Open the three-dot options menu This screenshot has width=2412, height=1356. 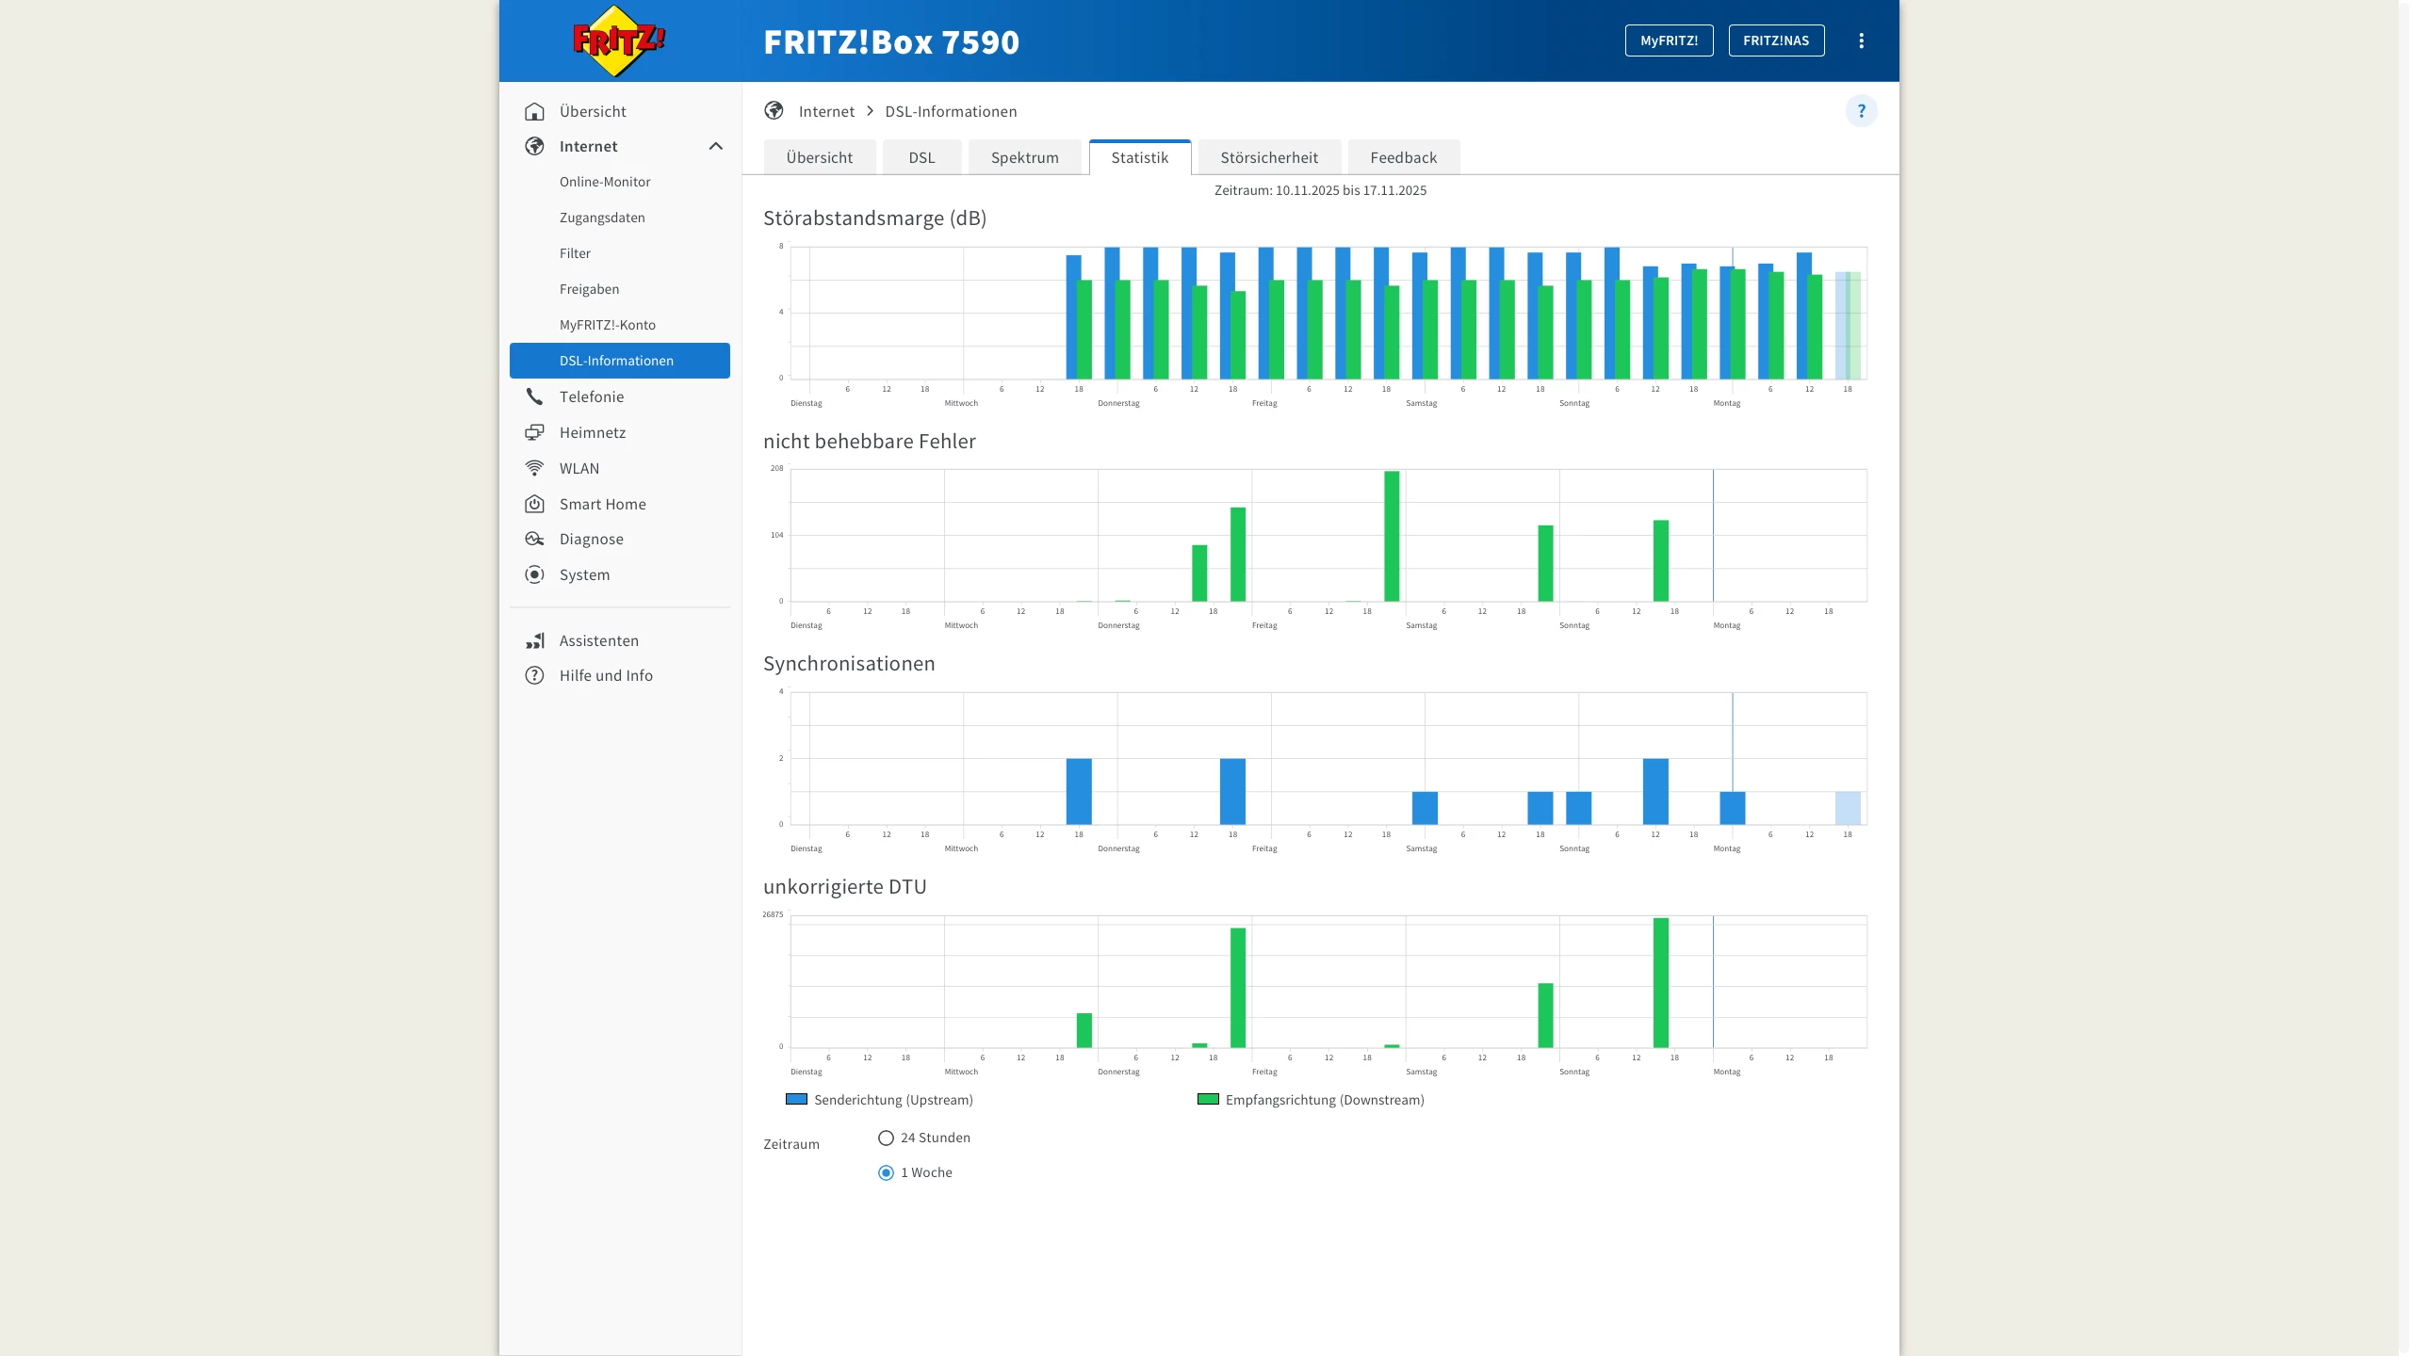pyautogui.click(x=1861, y=40)
